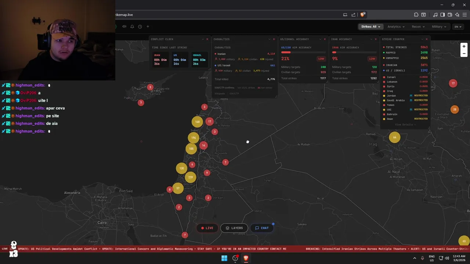Select the 105 strike cluster marker

[x=191, y=149]
